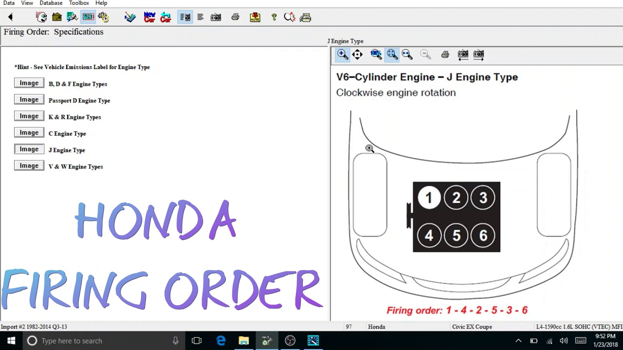The width and height of the screenshot is (623, 350).
Task: Click the fax machine icon
Action: pos(306,17)
